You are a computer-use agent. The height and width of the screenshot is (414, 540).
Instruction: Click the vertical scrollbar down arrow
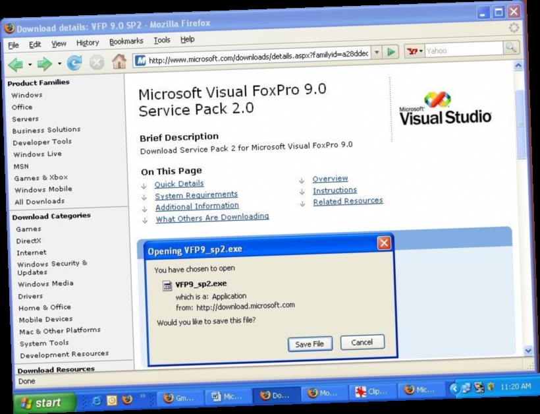[x=528, y=351]
